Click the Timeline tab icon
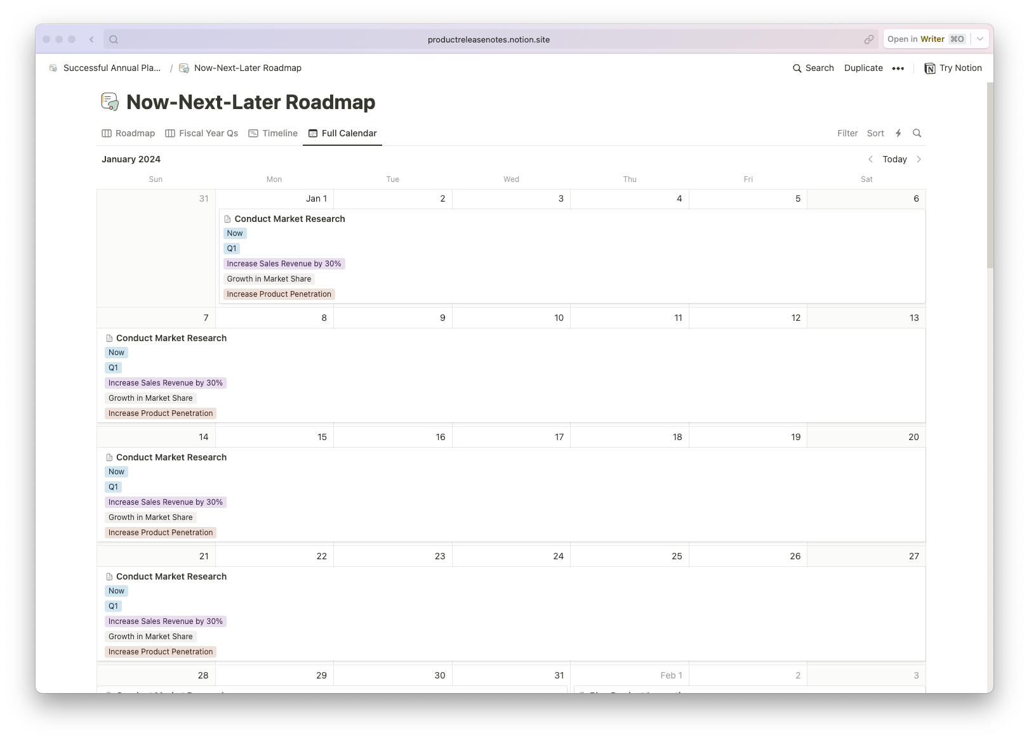The width and height of the screenshot is (1029, 740). (x=253, y=133)
